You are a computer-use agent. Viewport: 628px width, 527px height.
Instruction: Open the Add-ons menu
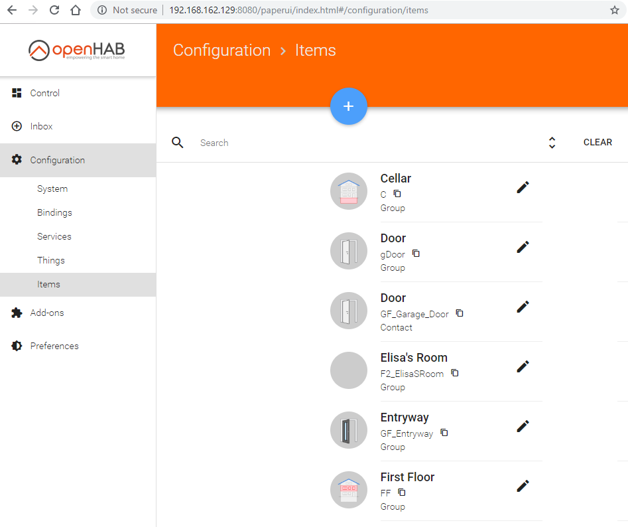(x=78, y=313)
